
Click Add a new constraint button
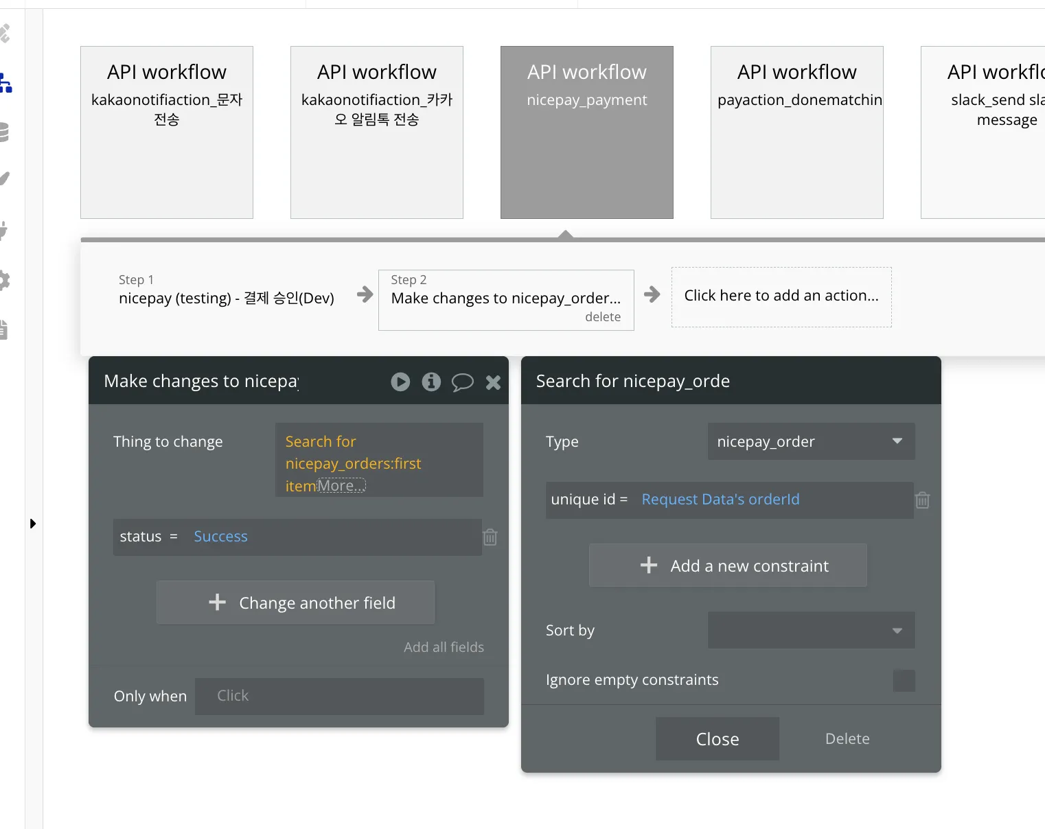point(728,565)
